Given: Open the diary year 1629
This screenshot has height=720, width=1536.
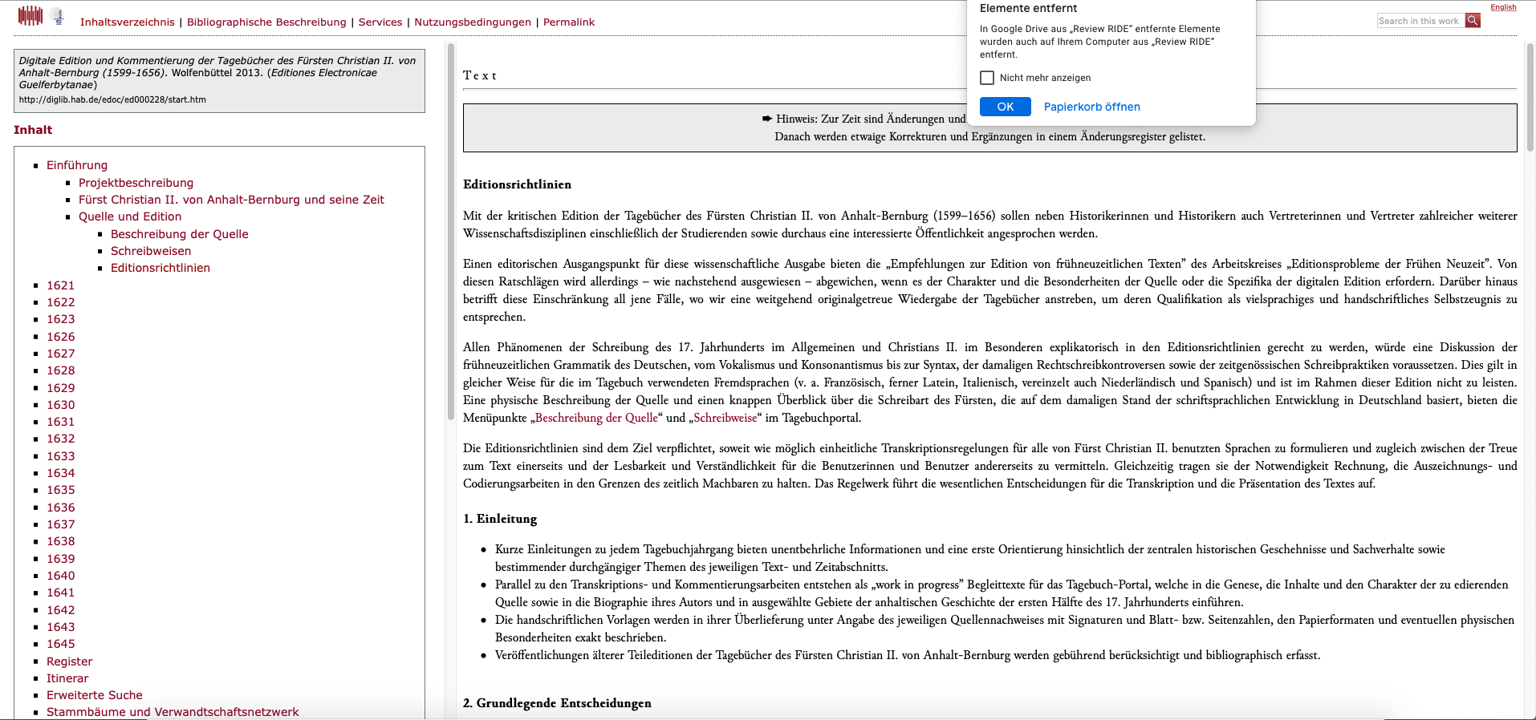Looking at the screenshot, I should point(60,388).
